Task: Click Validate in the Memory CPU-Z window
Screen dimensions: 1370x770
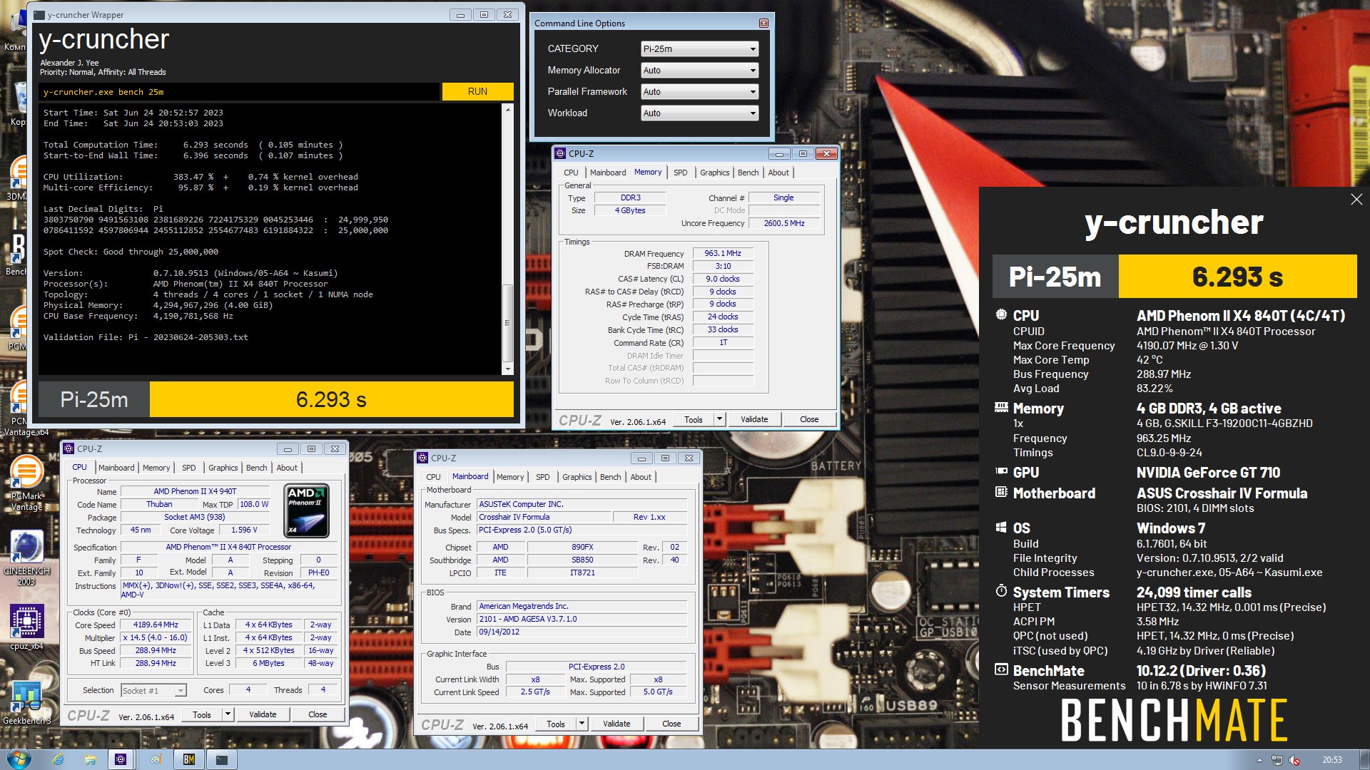Action: point(754,419)
